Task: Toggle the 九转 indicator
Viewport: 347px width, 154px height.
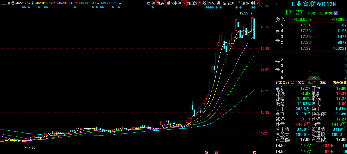Action: pyautogui.click(x=161, y=3)
